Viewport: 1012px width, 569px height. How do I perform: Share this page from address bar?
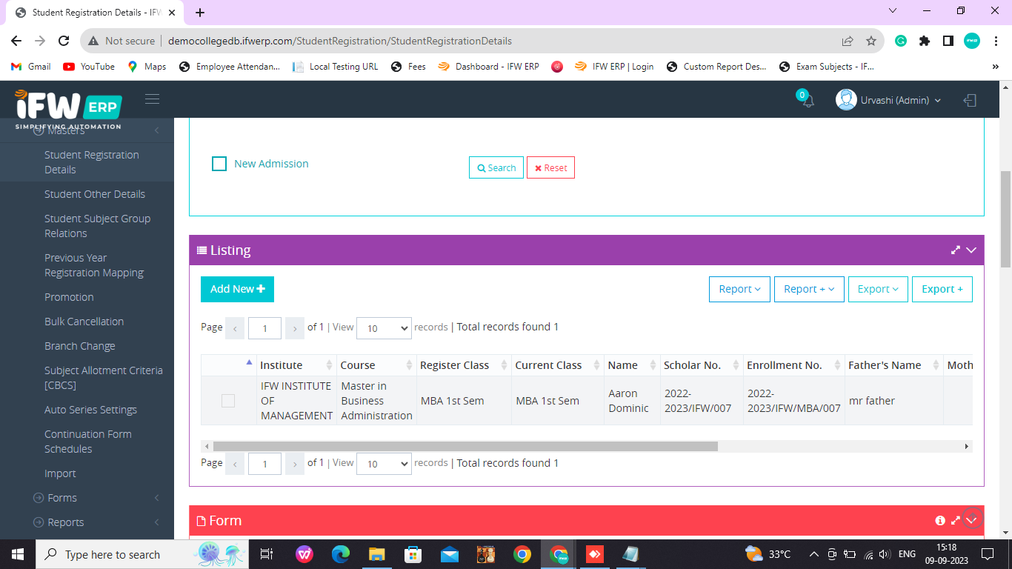coord(848,41)
